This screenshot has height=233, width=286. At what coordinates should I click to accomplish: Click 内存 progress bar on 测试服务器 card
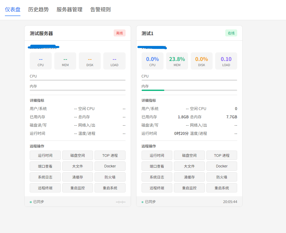click(x=78, y=90)
